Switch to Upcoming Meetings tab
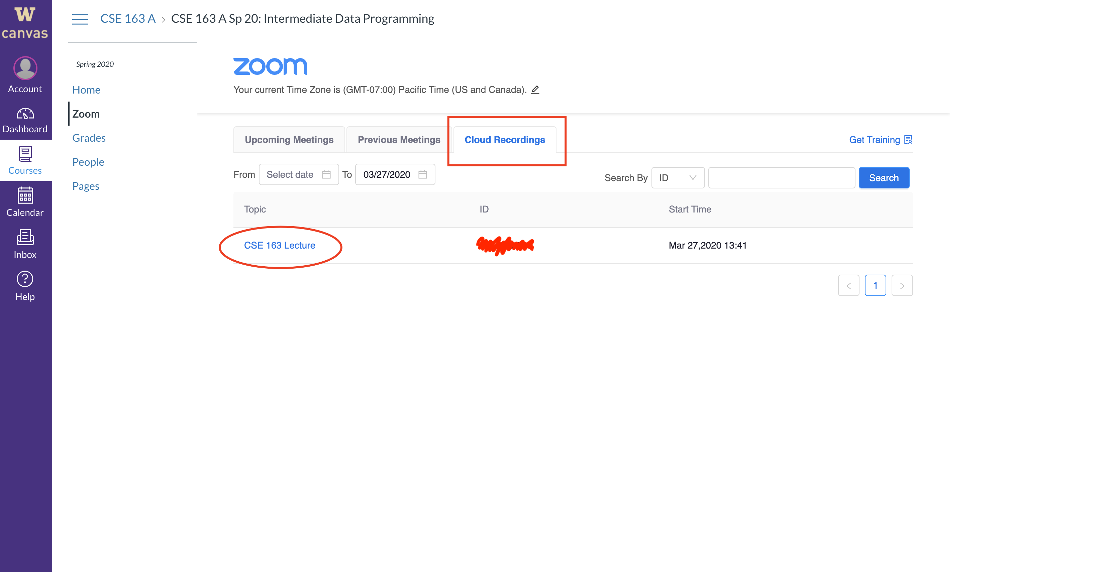This screenshot has width=1115, height=572. click(x=289, y=140)
